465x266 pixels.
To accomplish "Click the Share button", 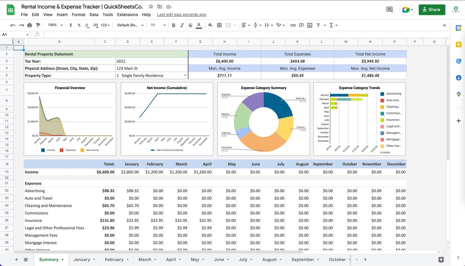I will 432,9.
